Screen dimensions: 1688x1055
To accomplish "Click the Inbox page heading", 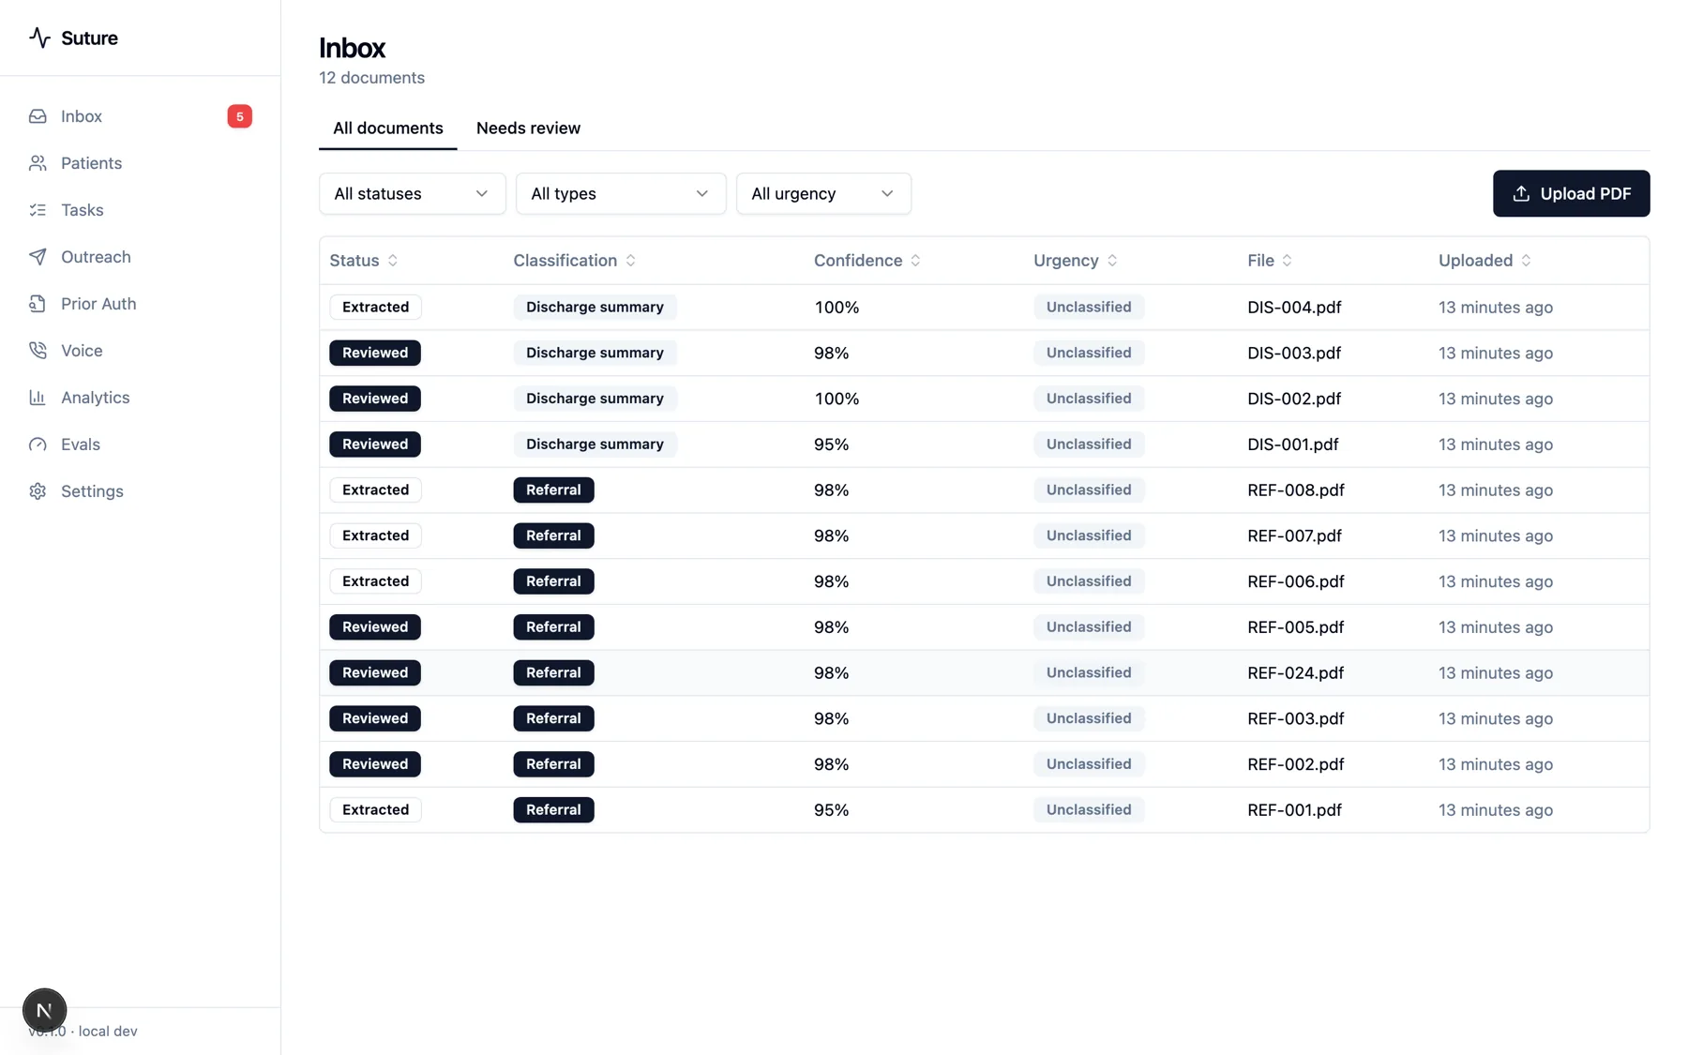I will point(352,48).
